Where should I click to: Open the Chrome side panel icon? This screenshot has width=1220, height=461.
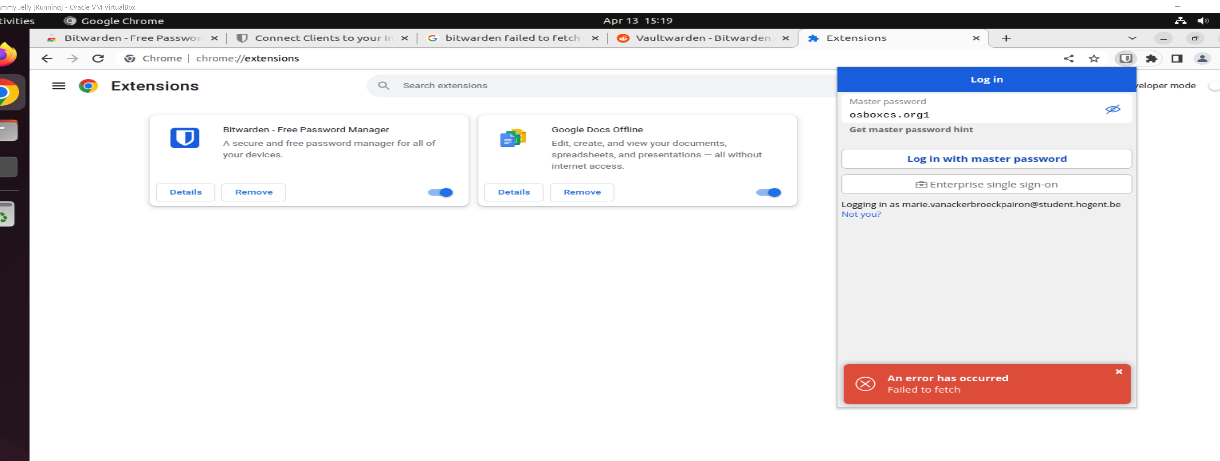1176,58
